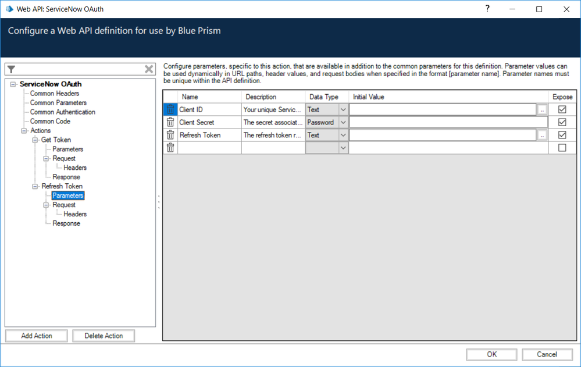Open Data Type dropdown for Refresh Token
Image resolution: width=581 pixels, height=367 pixels.
pyautogui.click(x=343, y=135)
